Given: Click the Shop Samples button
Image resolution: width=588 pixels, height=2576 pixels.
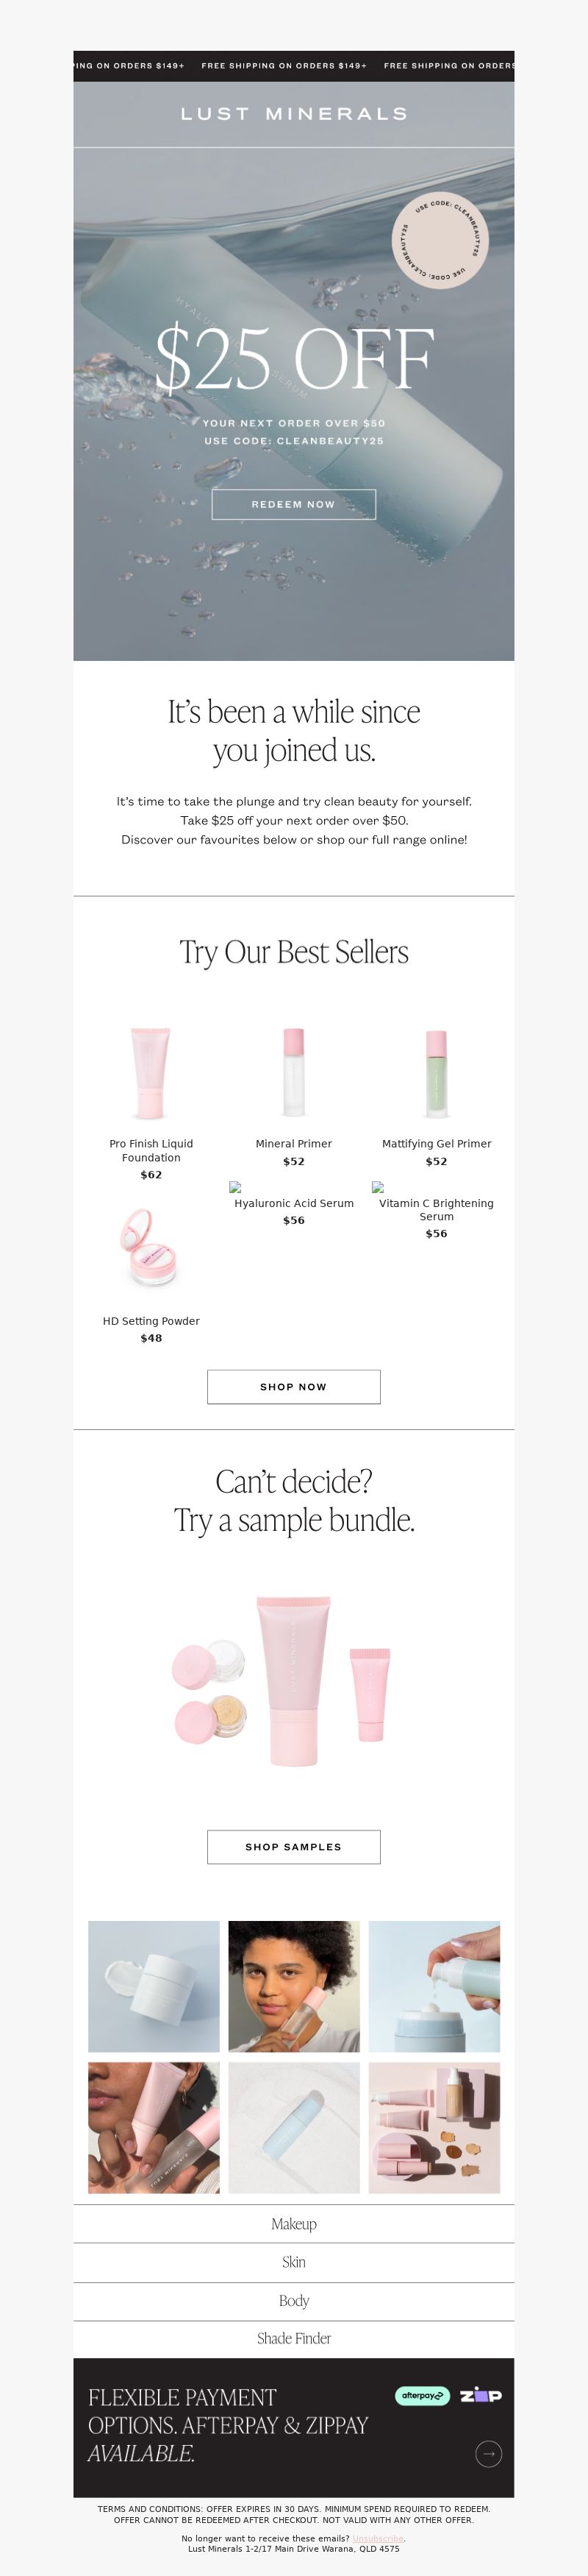Looking at the screenshot, I should click(293, 1846).
